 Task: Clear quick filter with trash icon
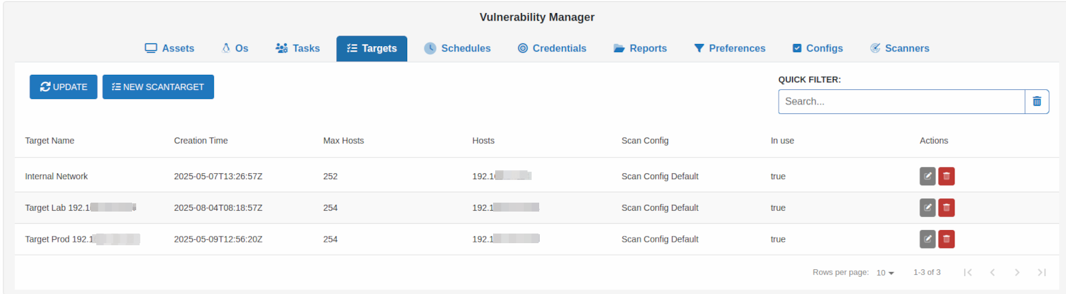pyautogui.click(x=1036, y=101)
